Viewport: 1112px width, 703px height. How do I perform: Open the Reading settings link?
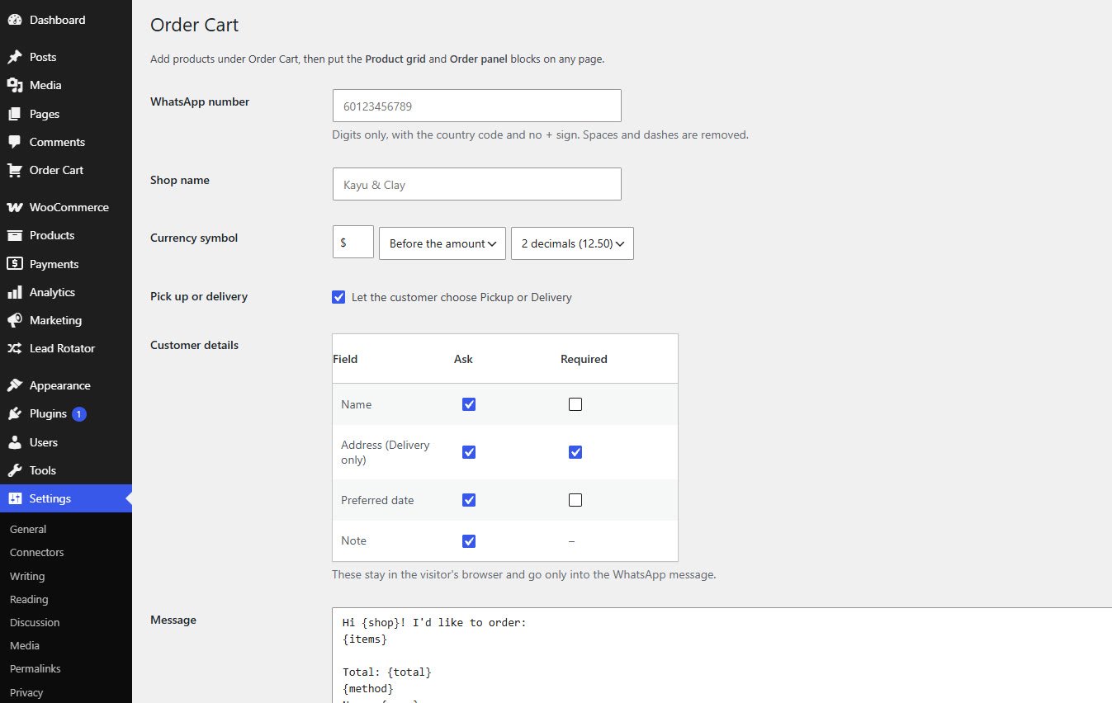(x=29, y=599)
